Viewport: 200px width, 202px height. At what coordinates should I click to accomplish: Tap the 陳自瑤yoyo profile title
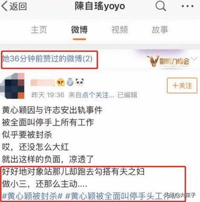100,6
